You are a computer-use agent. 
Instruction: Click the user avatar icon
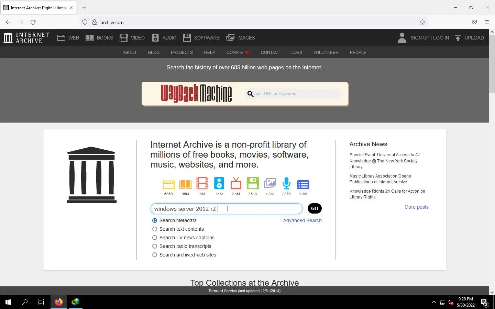coord(402,38)
